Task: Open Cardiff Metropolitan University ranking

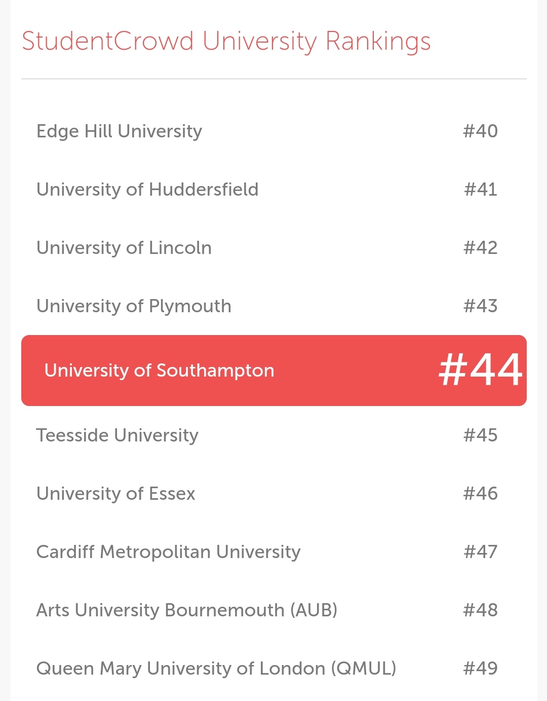Action: (x=273, y=552)
